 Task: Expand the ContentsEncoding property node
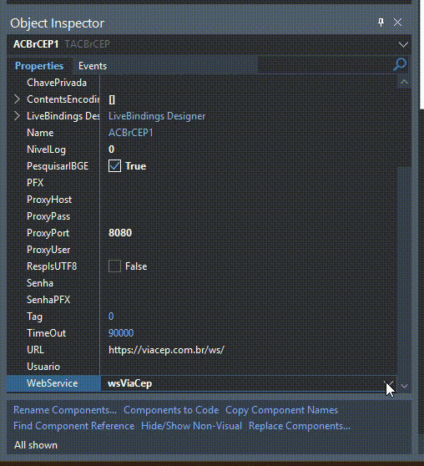click(x=17, y=99)
